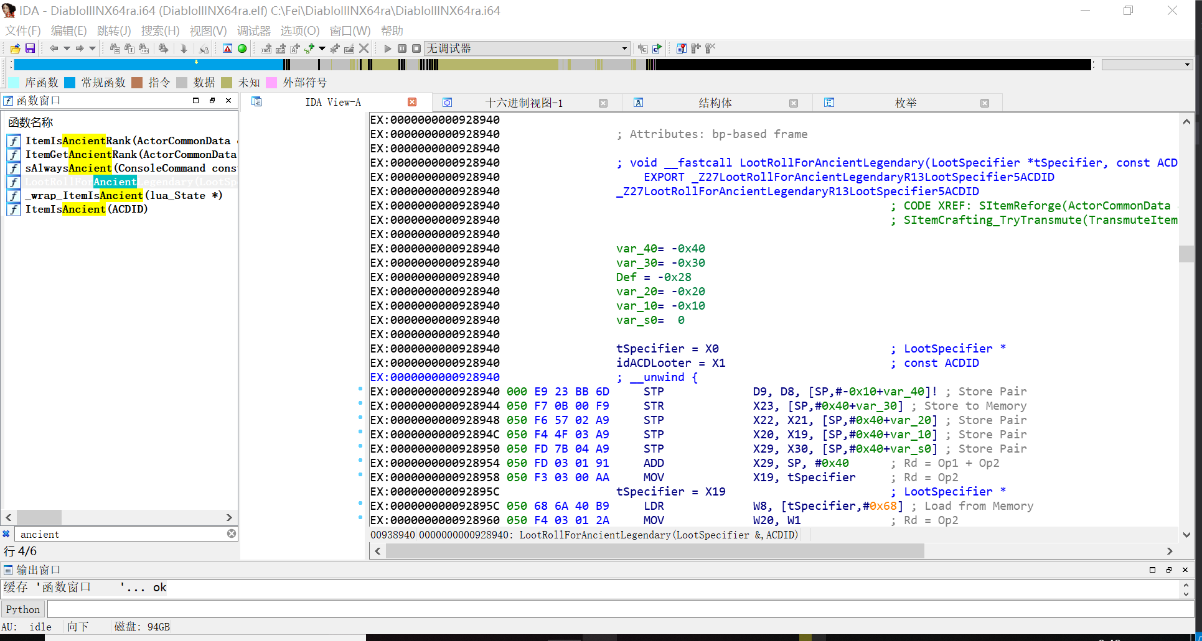The width and height of the screenshot is (1202, 641).
Task: Click the down arrow jump toolbar icon
Action: click(x=184, y=48)
